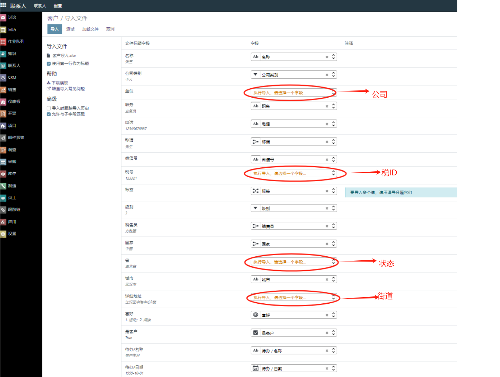
Task: Open the 单位 field selection dropdown
Action: (x=293, y=93)
